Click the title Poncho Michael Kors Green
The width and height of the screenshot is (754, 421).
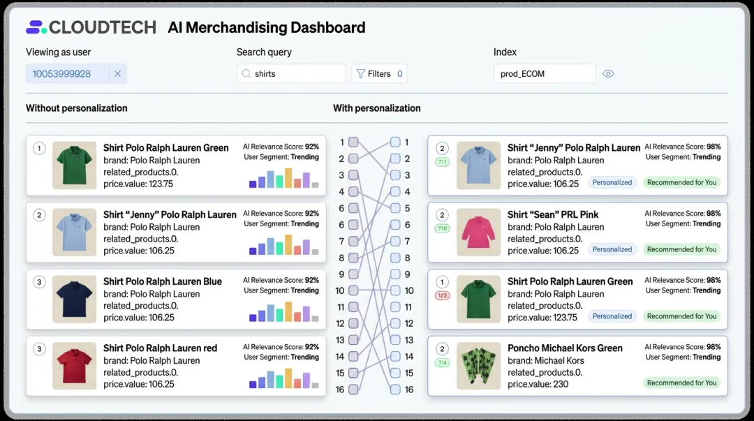tap(565, 348)
